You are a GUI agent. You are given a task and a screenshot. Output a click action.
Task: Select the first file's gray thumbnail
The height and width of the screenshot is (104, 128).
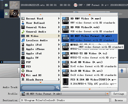[x=15, y=5]
